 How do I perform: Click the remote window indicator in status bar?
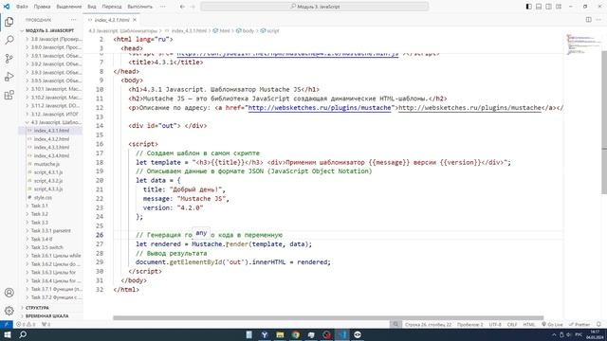[7, 324]
